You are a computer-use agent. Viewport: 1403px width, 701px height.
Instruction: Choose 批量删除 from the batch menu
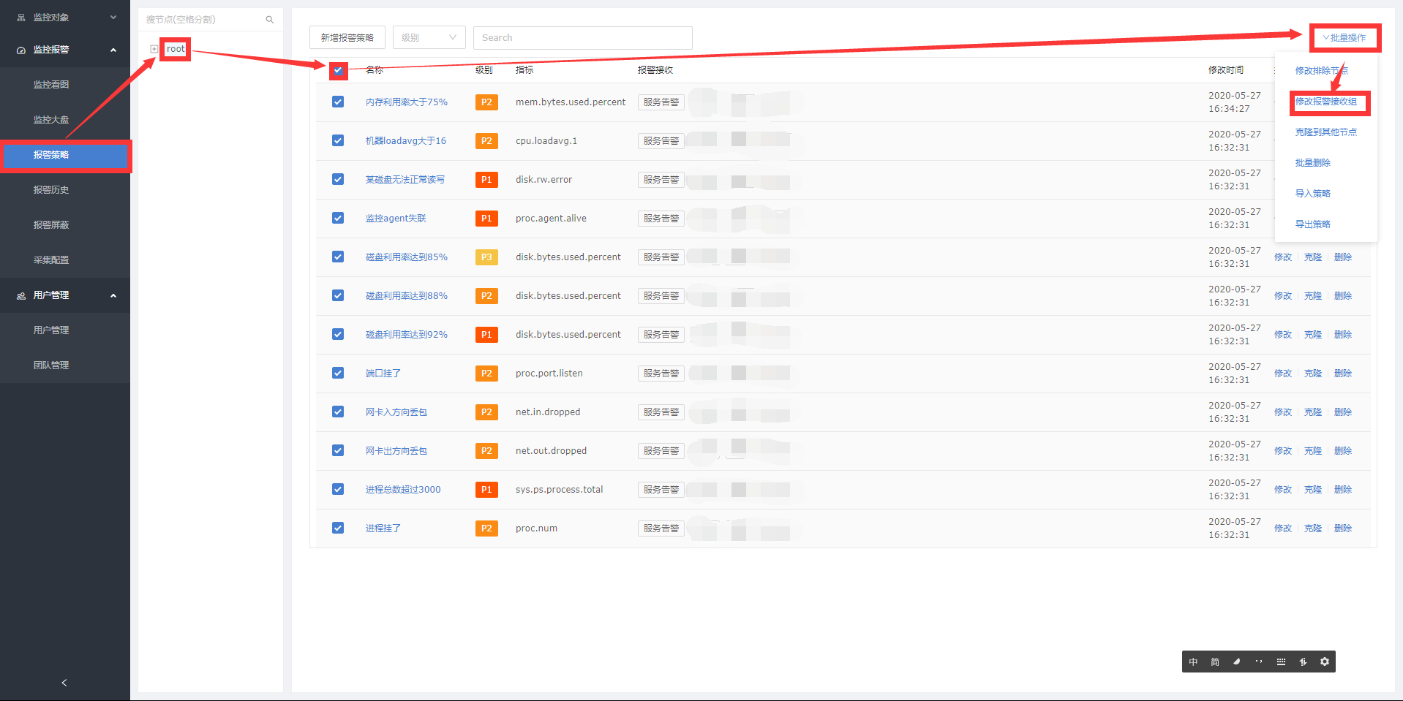point(1313,163)
